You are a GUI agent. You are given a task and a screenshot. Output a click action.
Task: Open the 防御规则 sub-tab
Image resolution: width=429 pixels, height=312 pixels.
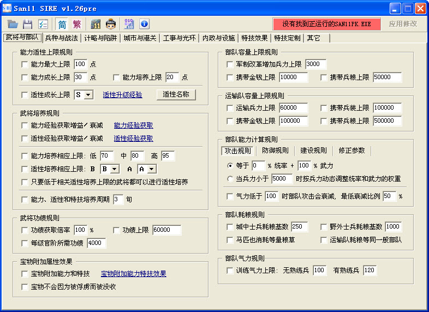tap(275, 151)
